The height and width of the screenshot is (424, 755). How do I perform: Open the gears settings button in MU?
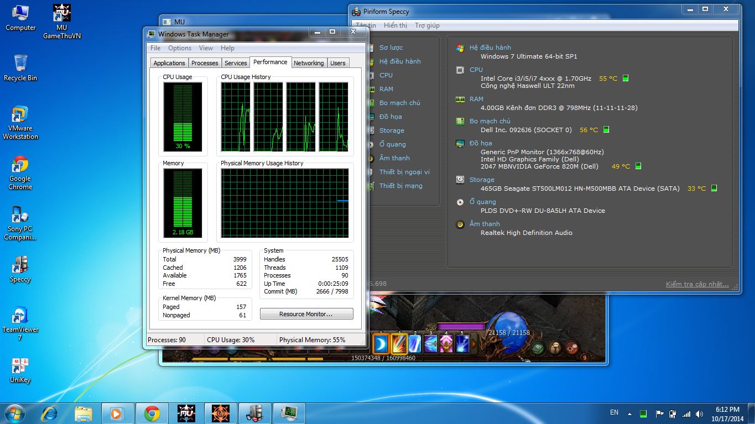(572, 348)
